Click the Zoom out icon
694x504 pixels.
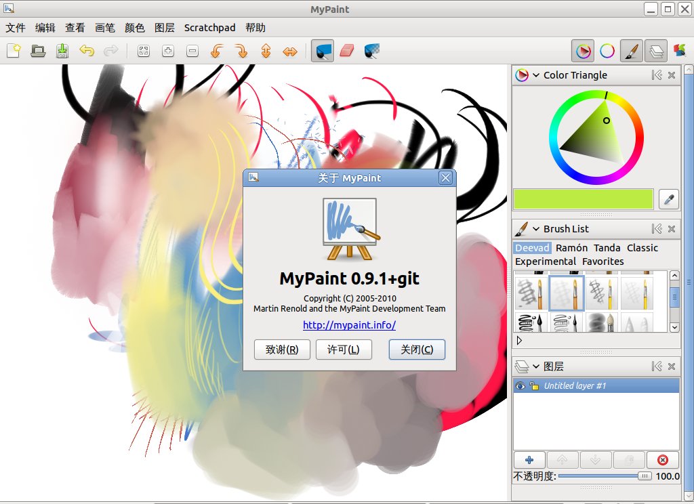tap(192, 51)
